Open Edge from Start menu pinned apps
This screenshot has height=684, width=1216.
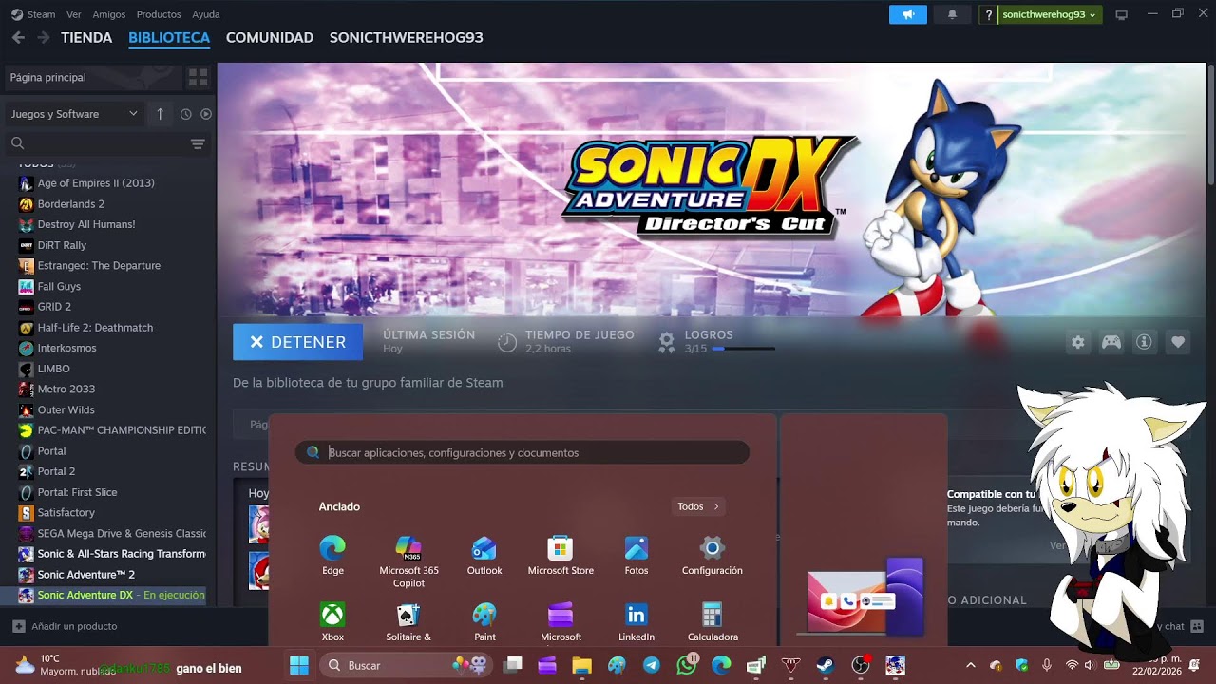pyautogui.click(x=332, y=556)
